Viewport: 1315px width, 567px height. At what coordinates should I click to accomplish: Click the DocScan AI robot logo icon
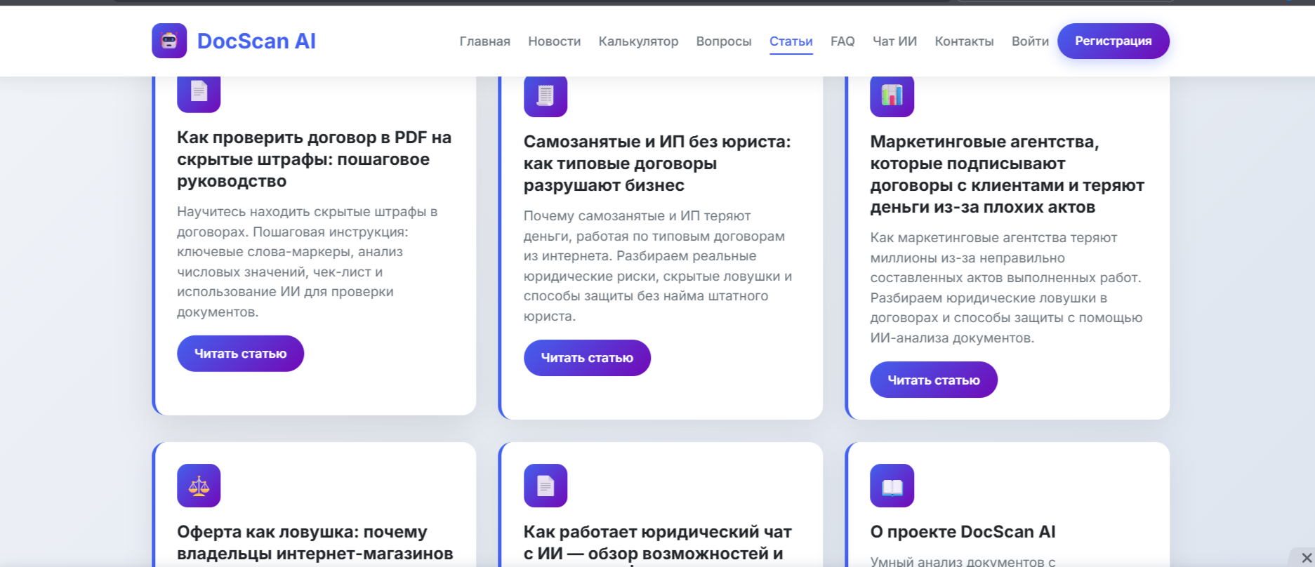(x=169, y=41)
